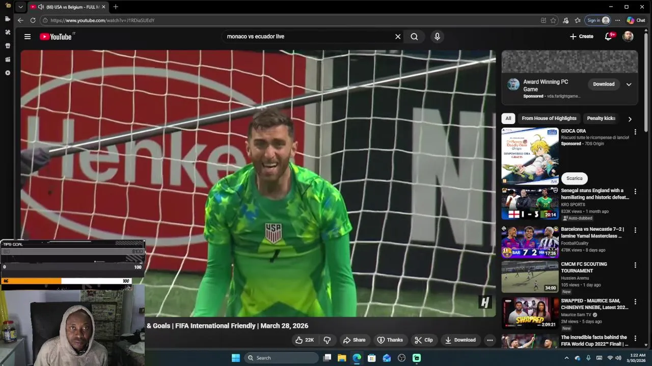Open the tab search dropdown arrow
This screenshot has height=366, width=652.
click(20, 7)
